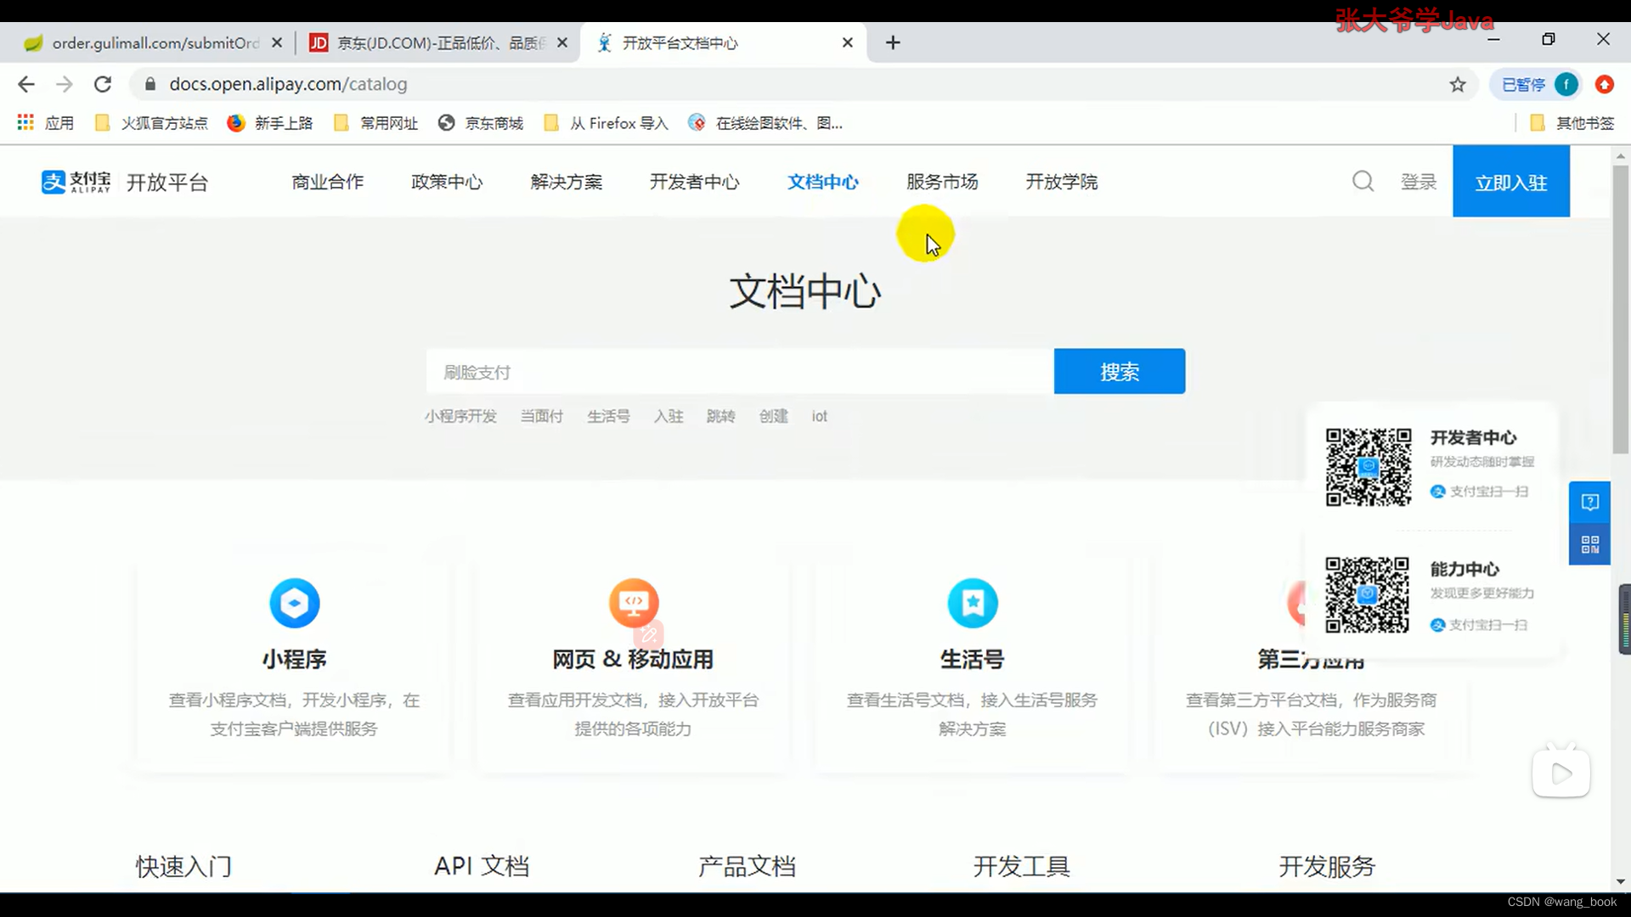Select the 文档中心 nav item
The width and height of the screenshot is (1631, 917).
(823, 182)
